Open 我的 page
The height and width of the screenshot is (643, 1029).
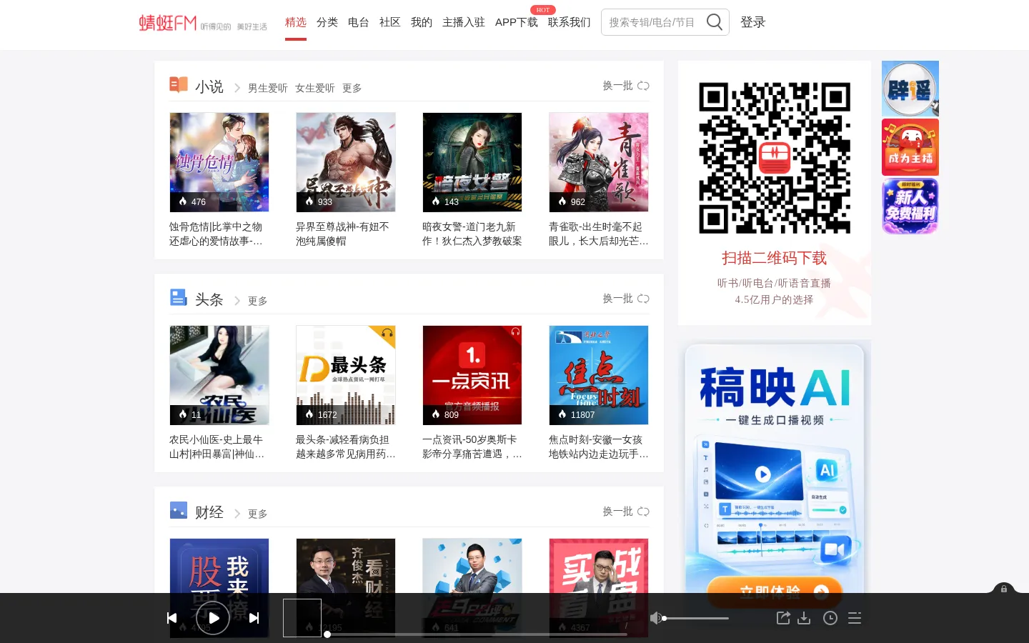(x=422, y=22)
